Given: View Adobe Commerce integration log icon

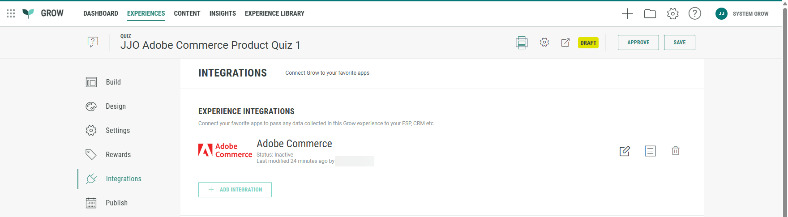Looking at the screenshot, I should coord(650,151).
